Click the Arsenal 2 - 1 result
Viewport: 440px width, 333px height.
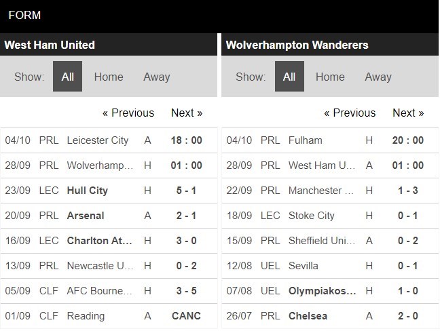coord(185,216)
